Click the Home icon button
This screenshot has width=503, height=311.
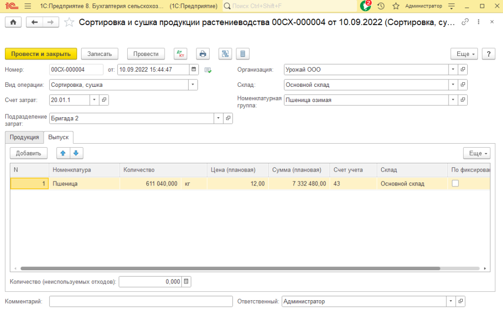13,23
